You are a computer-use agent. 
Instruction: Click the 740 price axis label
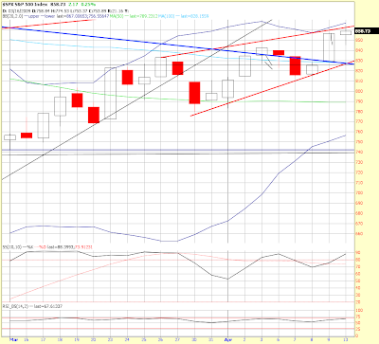[359, 152]
